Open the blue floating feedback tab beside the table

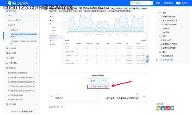(x=148, y=59)
